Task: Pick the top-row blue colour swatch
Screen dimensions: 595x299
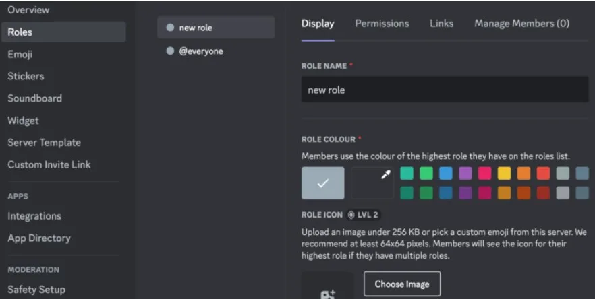Action: [446, 173]
